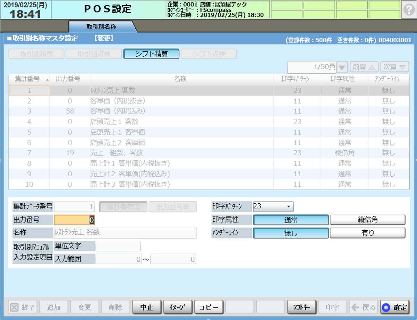The height and width of the screenshot is (320, 417).
Task: Select the シフト精算 tab button
Action: point(152,54)
